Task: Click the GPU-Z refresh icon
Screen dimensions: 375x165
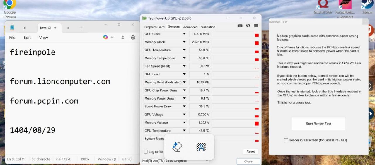Action: [248, 26]
